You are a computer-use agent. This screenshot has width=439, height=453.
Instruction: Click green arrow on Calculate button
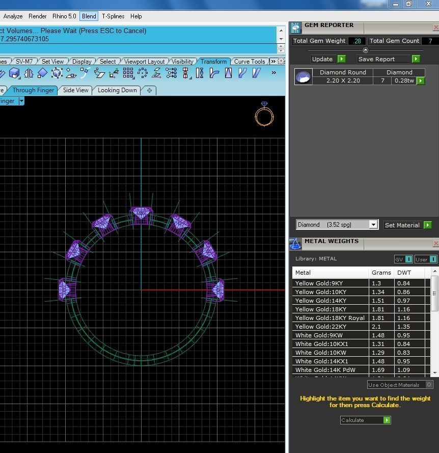pyautogui.click(x=387, y=420)
